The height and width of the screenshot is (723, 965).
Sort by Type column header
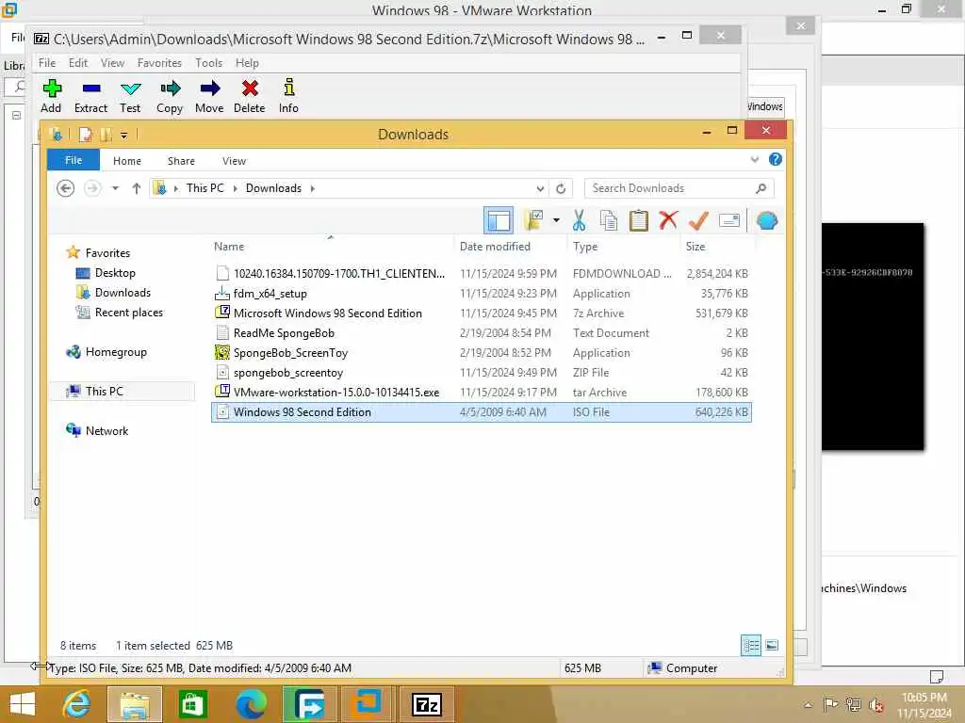click(624, 247)
